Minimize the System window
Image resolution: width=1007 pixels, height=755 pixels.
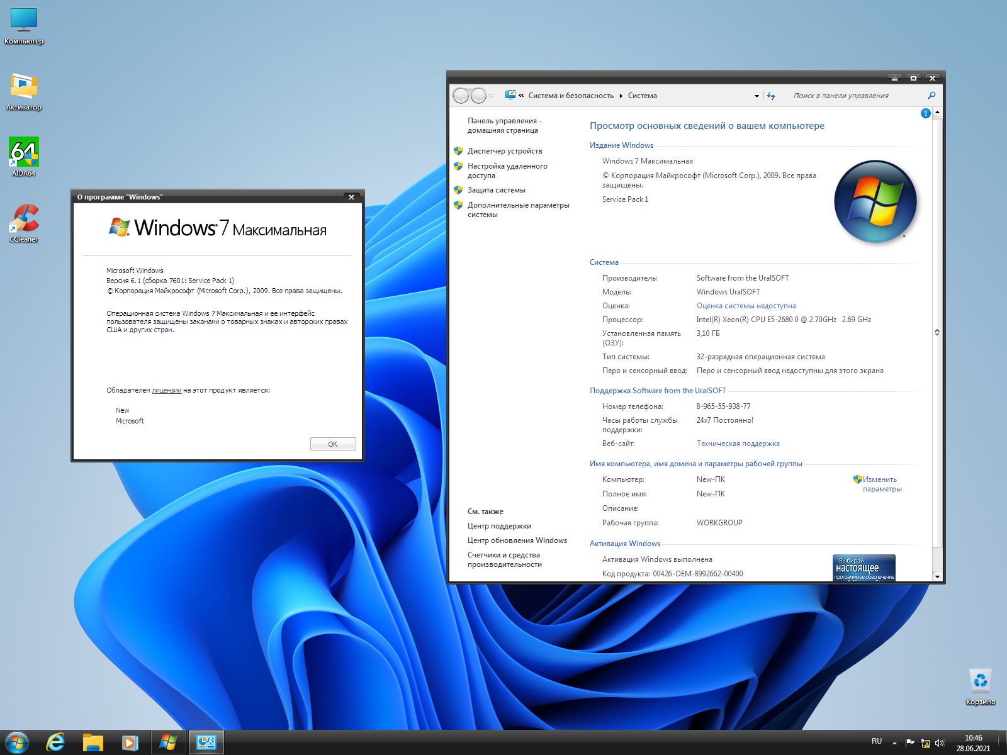pos(895,78)
